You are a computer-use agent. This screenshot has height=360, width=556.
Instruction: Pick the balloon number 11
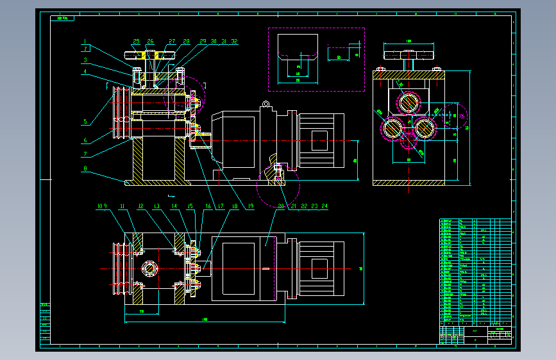pos(122,206)
